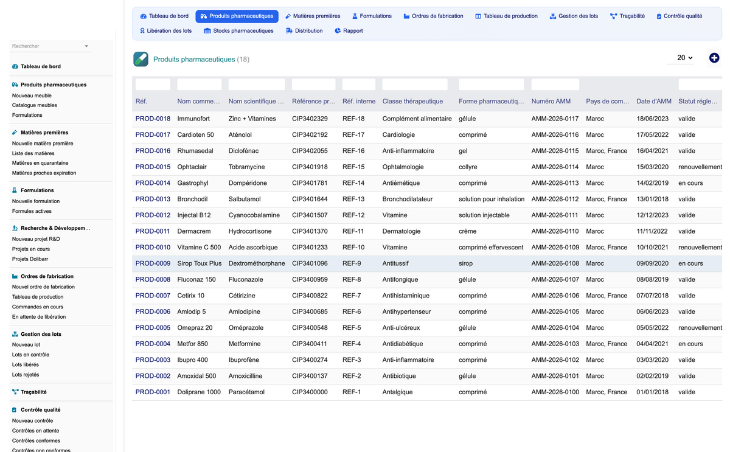Click the cell Antidiabétique

pos(403,344)
